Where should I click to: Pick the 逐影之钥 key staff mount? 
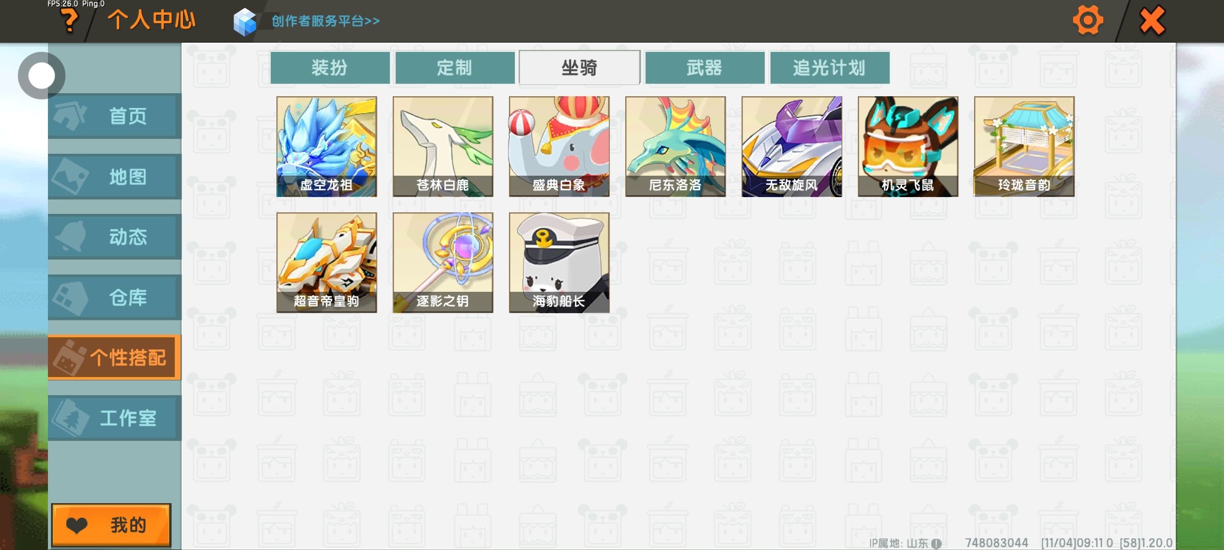(x=443, y=263)
